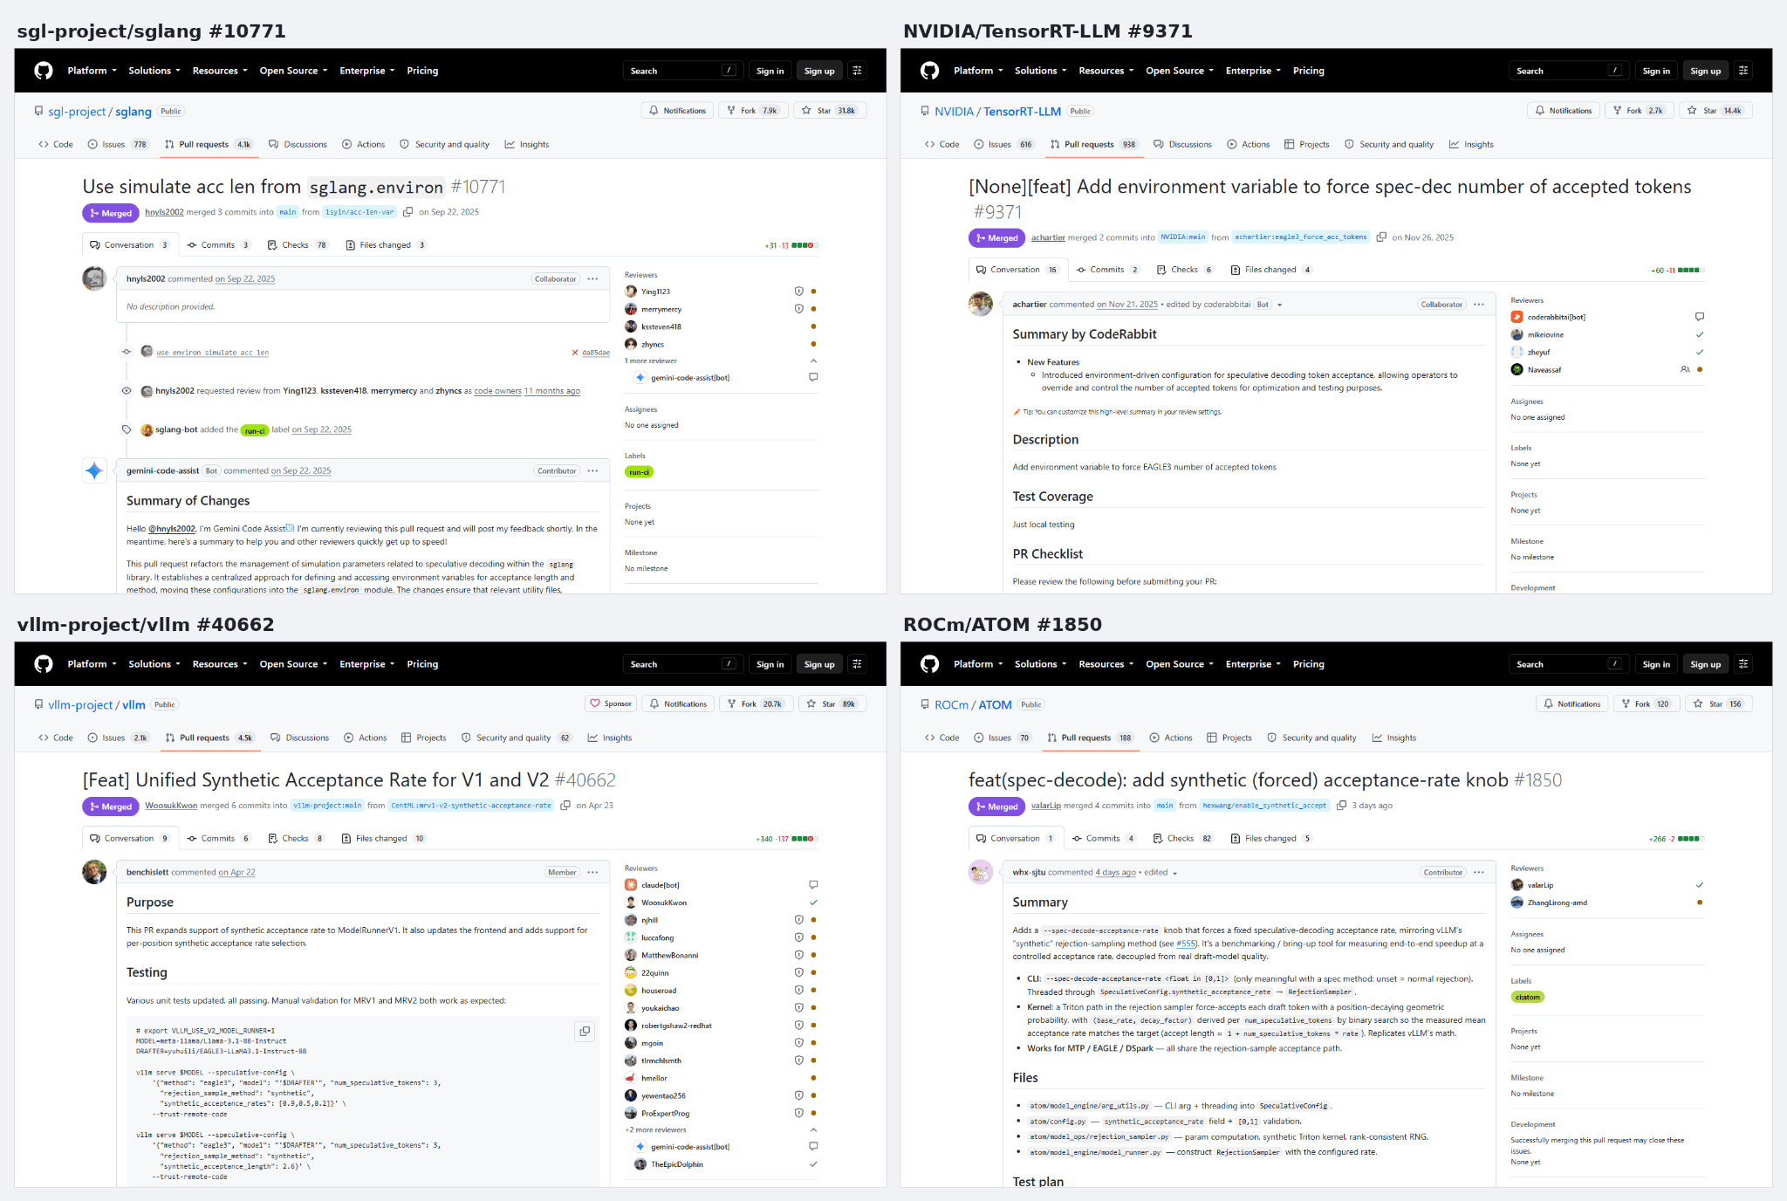Focus the Search field in ATOM header

pyautogui.click(x=1569, y=664)
